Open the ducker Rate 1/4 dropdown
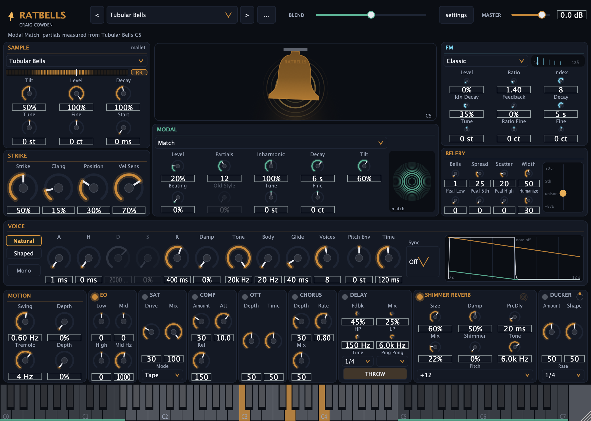This screenshot has height=421, width=591. point(563,375)
